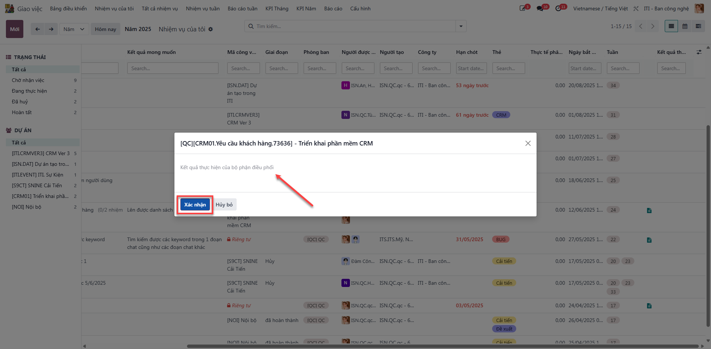Expand the search options dropdown arrow
Screen dimensions: 711x349
(x=461, y=26)
